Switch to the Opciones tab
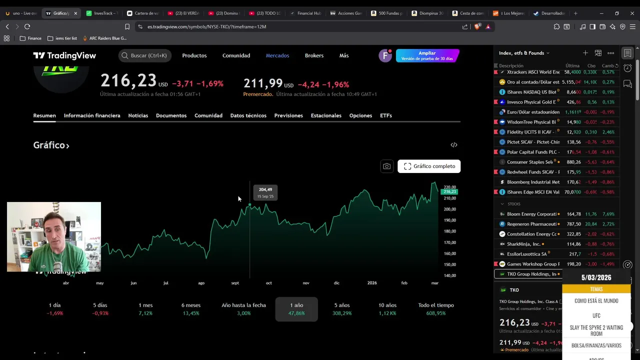 (x=360, y=115)
